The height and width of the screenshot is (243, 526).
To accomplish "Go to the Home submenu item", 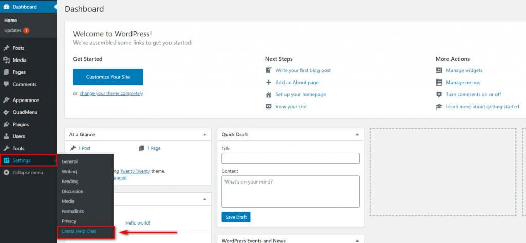I will [11, 21].
